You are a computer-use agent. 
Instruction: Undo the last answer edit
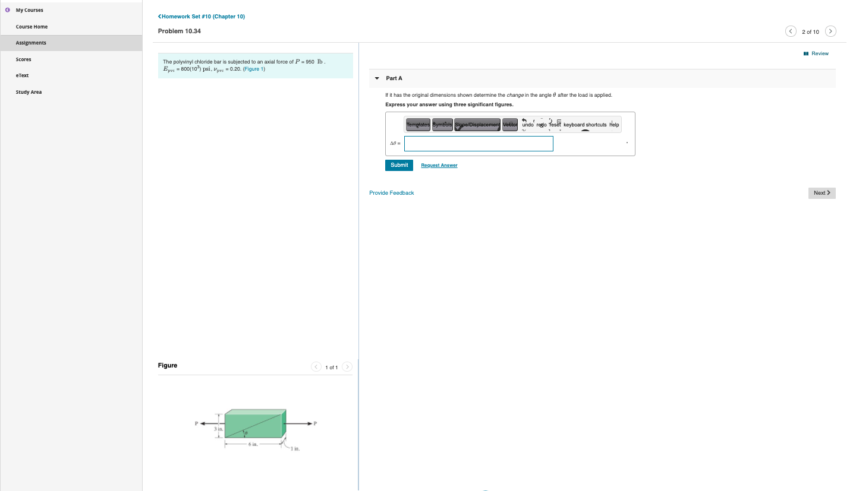coord(527,125)
